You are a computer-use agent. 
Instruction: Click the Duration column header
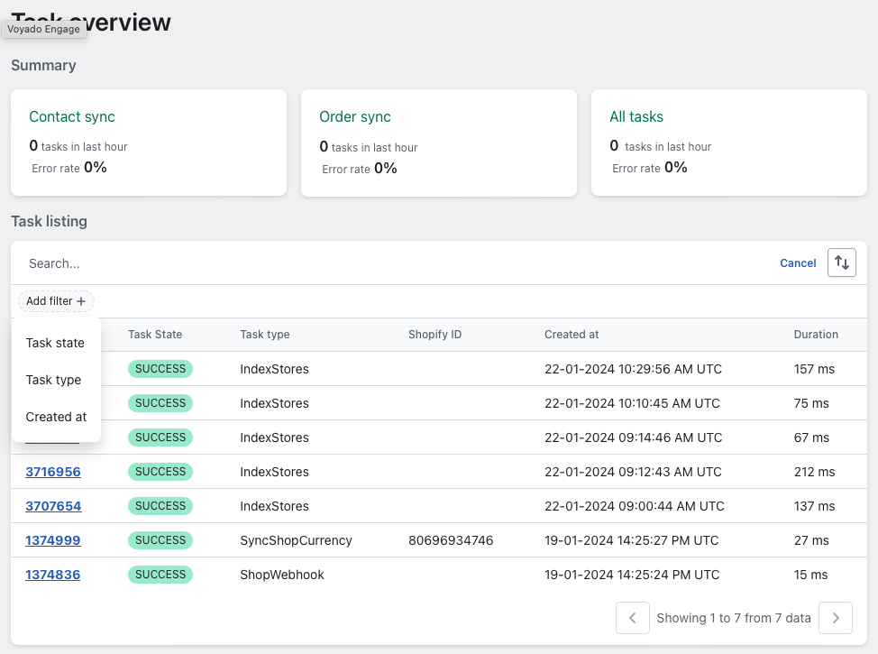coord(815,335)
